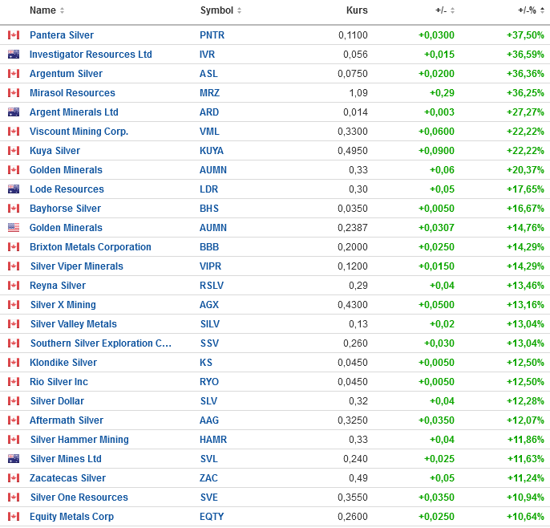This screenshot has height=528, width=550.
Task: Click the VIPR symbol
Action: point(210,266)
